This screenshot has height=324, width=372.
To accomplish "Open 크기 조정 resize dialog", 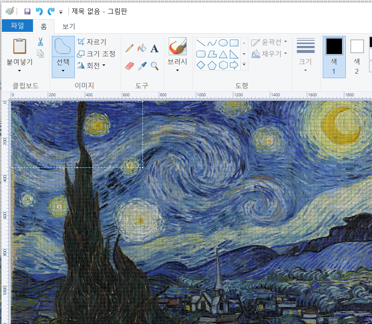I will click(96, 54).
